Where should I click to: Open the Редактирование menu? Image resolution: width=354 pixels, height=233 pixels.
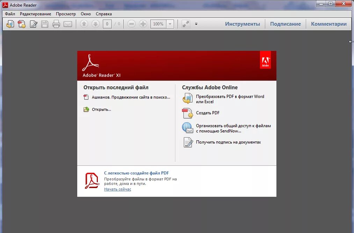pyautogui.click(x=35, y=14)
